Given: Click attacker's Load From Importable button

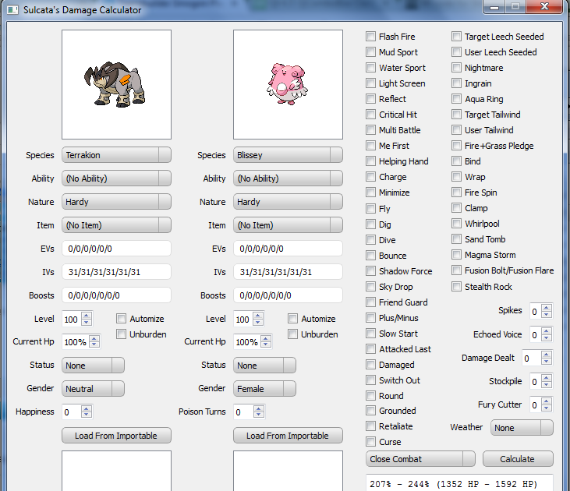Looking at the screenshot, I should (116, 436).
